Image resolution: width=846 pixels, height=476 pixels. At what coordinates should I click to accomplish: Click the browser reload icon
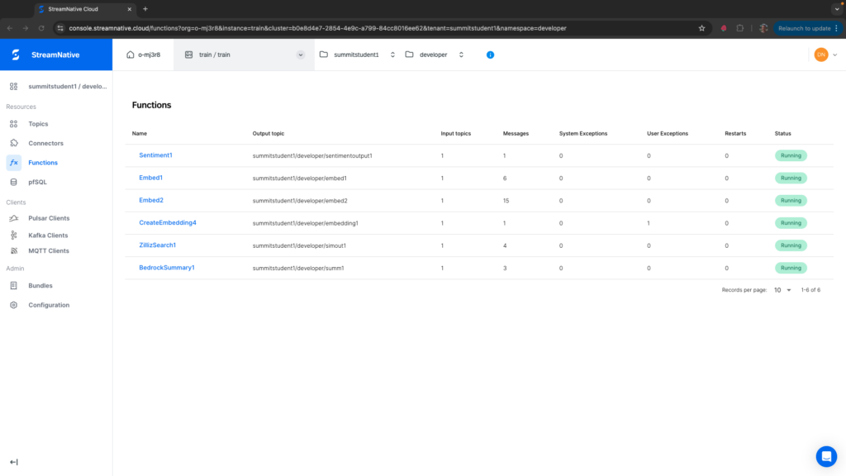tap(40, 27)
